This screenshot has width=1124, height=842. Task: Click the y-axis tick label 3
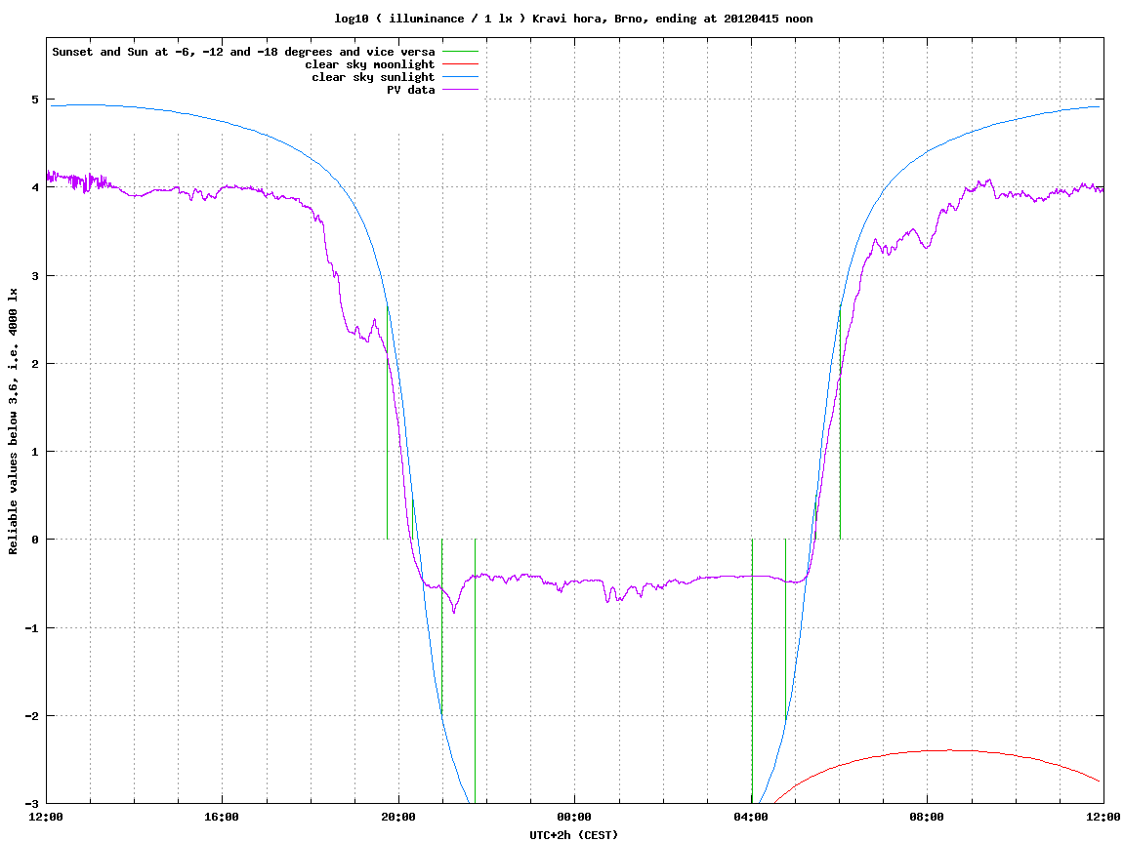[35, 276]
